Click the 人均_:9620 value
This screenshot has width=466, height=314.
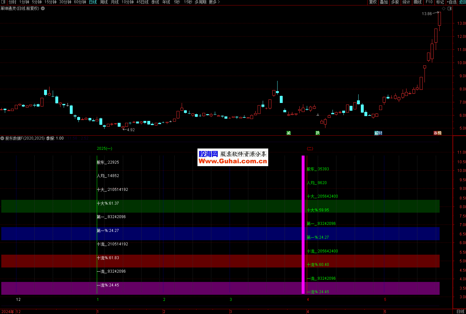317,183
